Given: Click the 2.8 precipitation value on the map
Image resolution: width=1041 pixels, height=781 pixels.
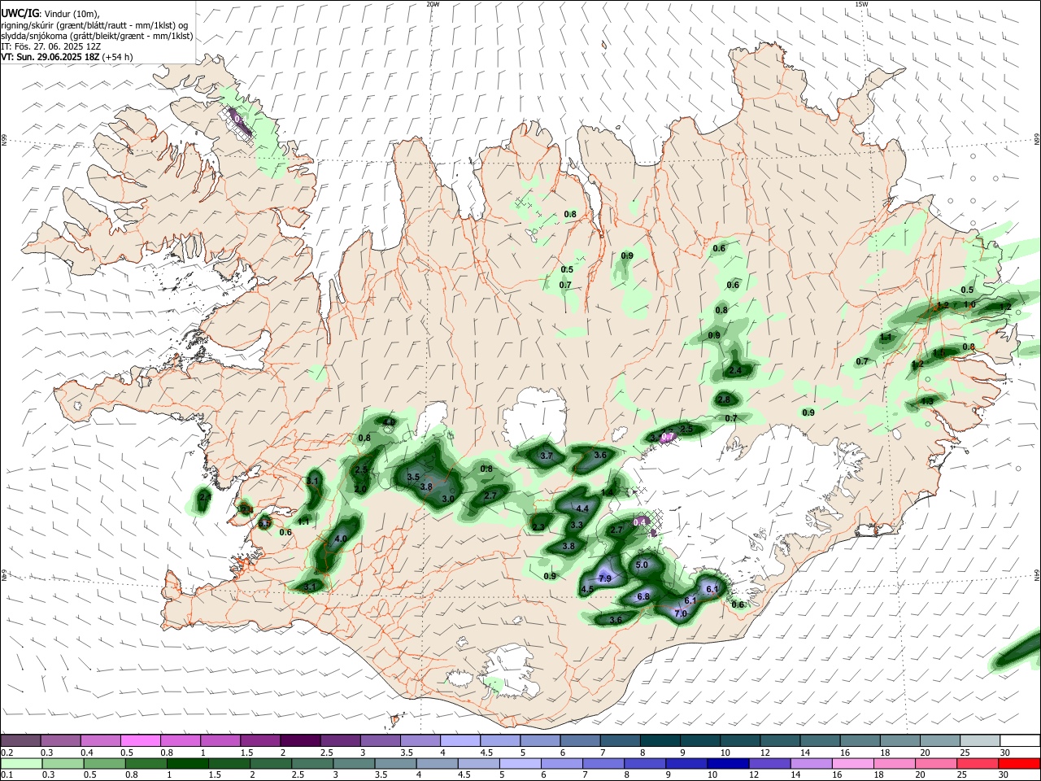Looking at the screenshot, I should (723, 399).
